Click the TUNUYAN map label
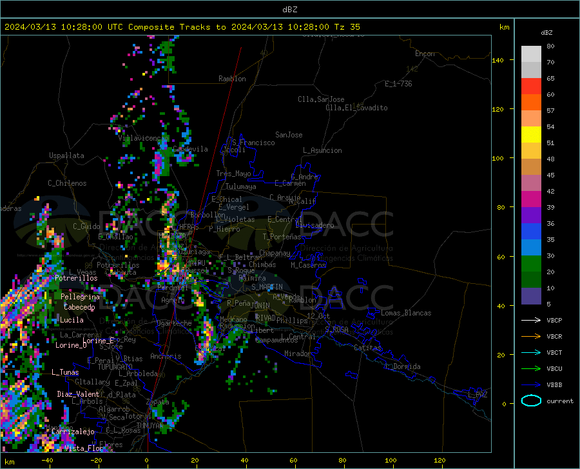The width and height of the screenshot is (580, 469). click(x=150, y=426)
